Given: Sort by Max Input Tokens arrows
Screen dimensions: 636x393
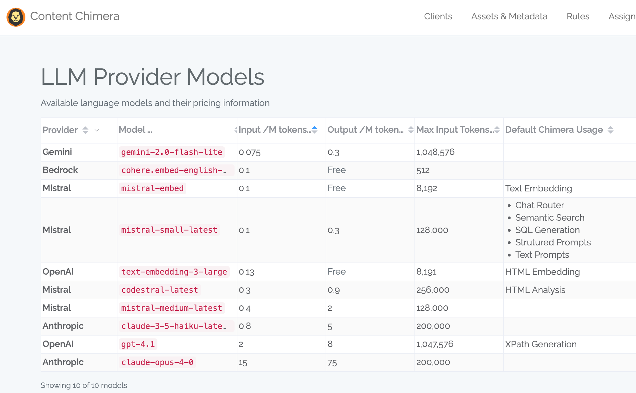Looking at the screenshot, I should click(497, 130).
